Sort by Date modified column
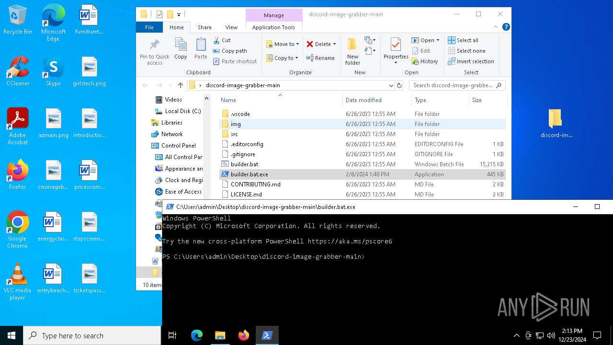The width and height of the screenshot is (613, 345). (377, 100)
